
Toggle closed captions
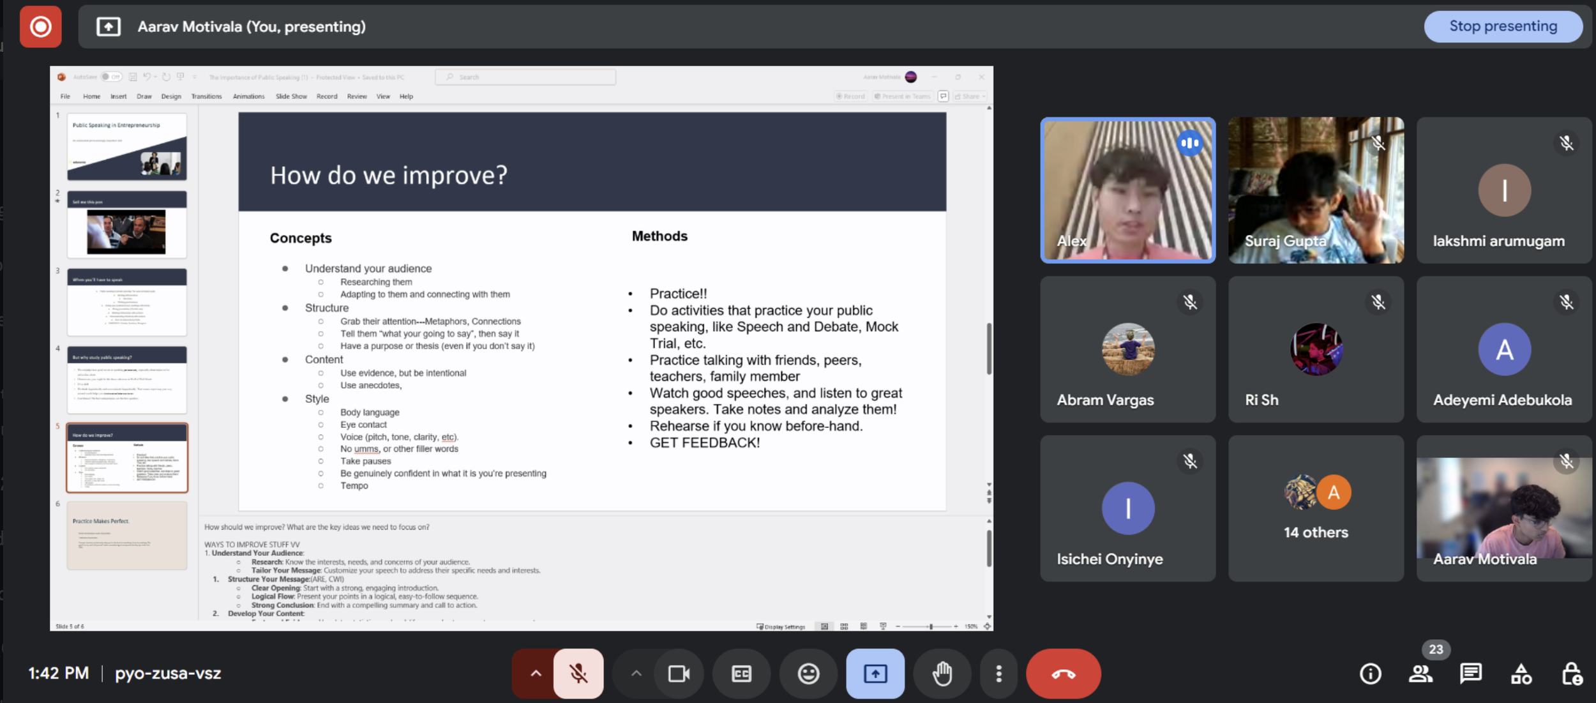click(741, 674)
